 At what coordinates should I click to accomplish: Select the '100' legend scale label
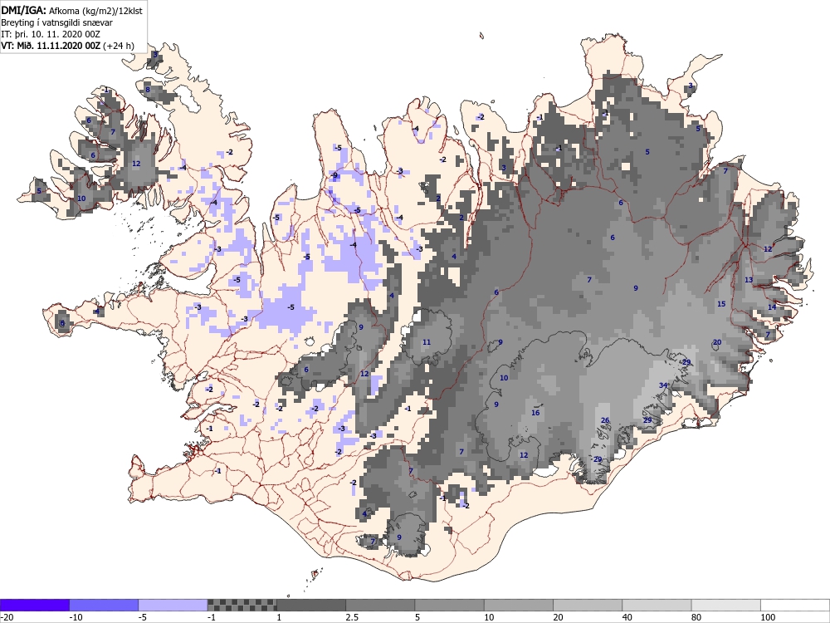(x=768, y=617)
